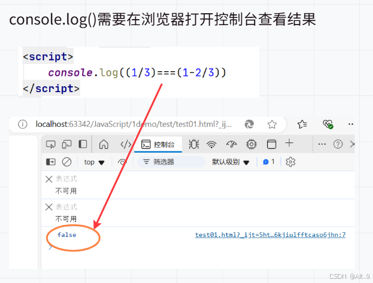Toggle device emulation icon
The height and width of the screenshot is (283, 373).
coord(66,144)
